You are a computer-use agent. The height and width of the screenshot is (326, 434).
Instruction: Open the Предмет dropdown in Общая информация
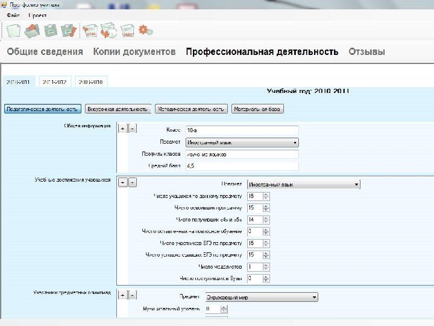[242, 142]
